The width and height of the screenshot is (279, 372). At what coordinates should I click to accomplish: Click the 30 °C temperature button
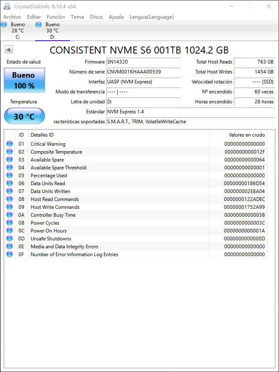(24, 116)
